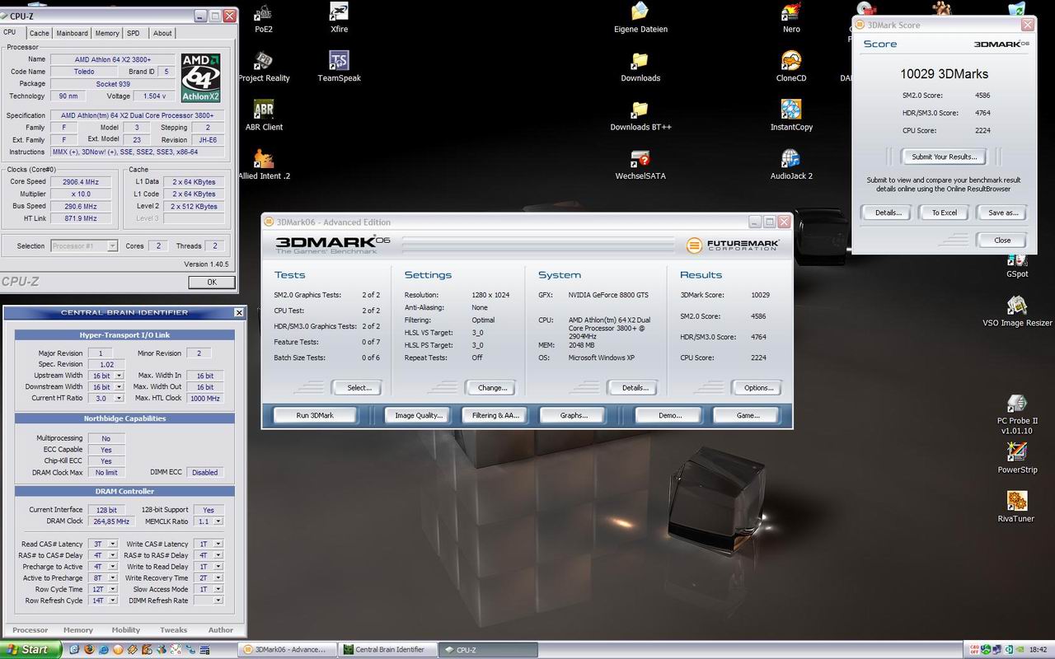Click Save as... in 3DMark Score
1055x659 pixels.
(x=1003, y=213)
